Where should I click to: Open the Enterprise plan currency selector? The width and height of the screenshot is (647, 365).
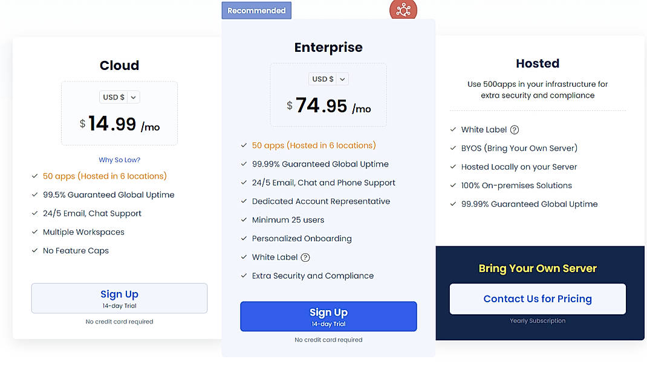[328, 78]
